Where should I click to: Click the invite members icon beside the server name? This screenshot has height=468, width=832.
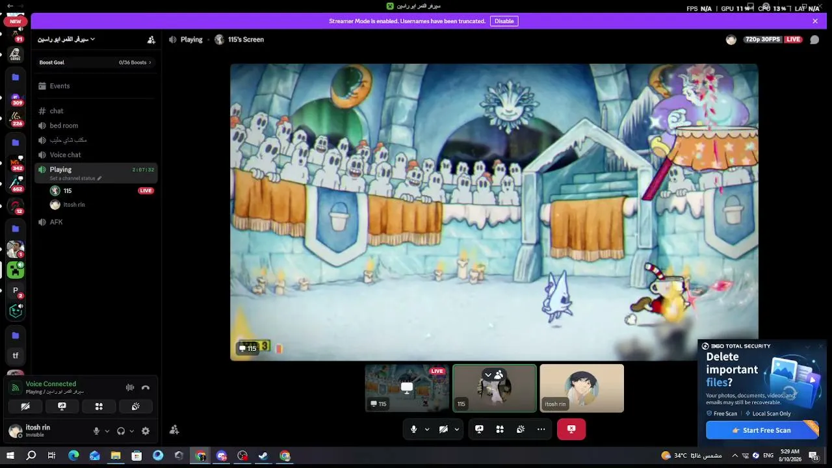(x=151, y=40)
